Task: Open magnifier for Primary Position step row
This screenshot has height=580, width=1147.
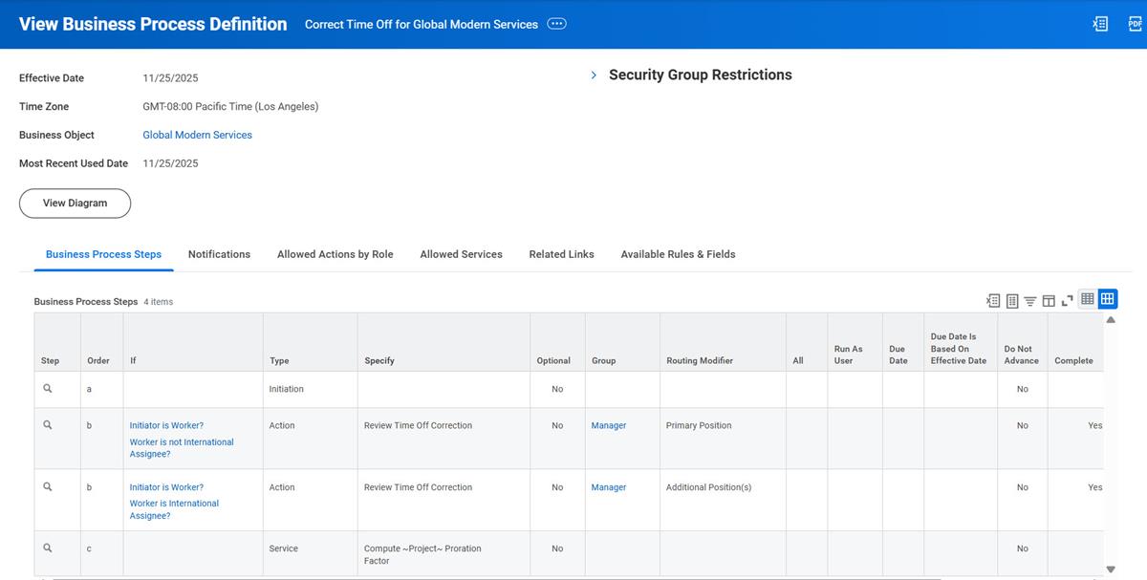Action: tap(48, 424)
